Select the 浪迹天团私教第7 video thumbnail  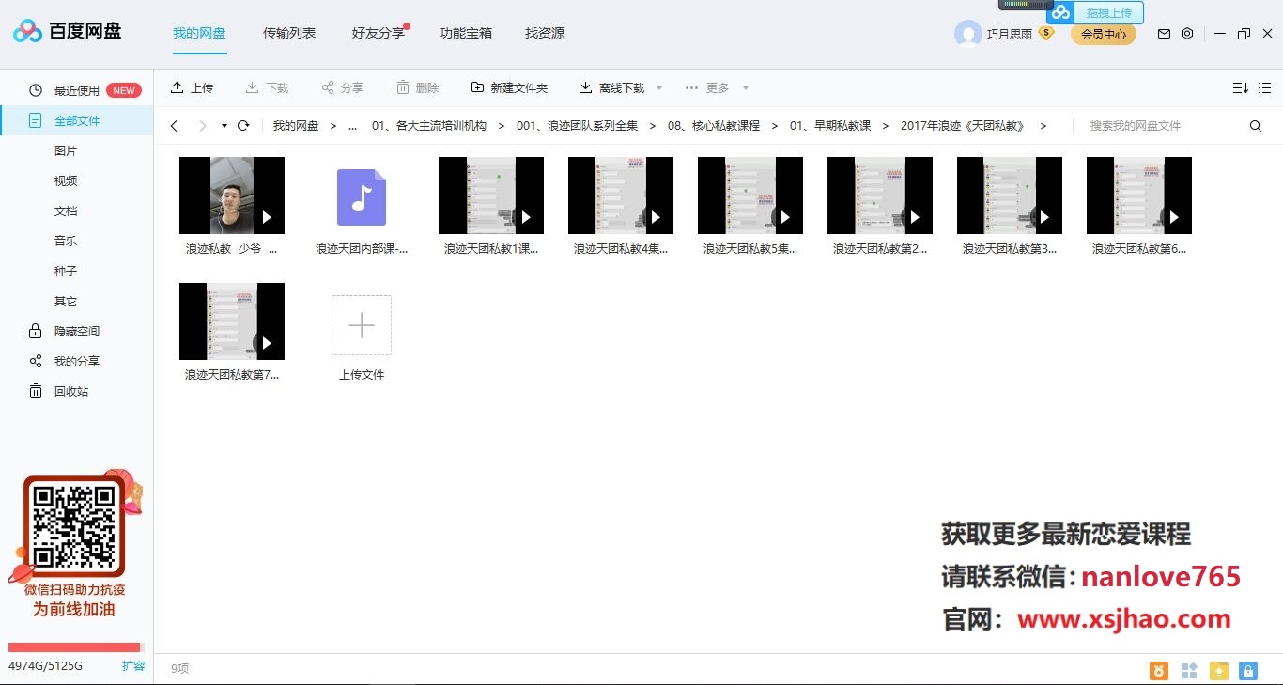point(232,321)
